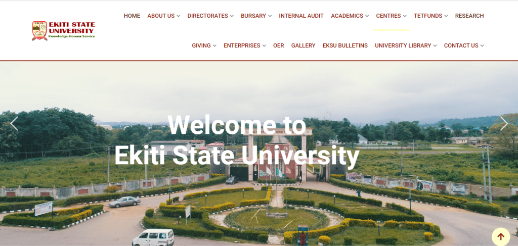Screen dimensions: 518x246
Task: Go to the Home page
Action: point(132,16)
